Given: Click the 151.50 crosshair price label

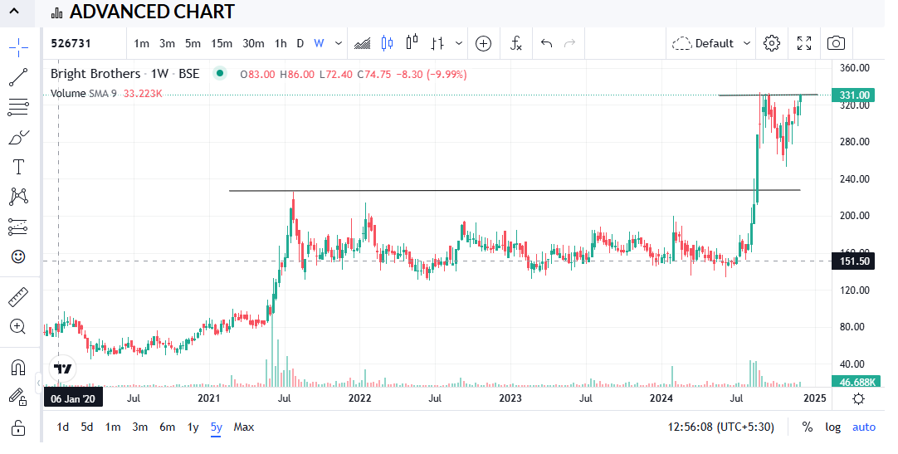Looking at the screenshot, I should tap(854, 261).
